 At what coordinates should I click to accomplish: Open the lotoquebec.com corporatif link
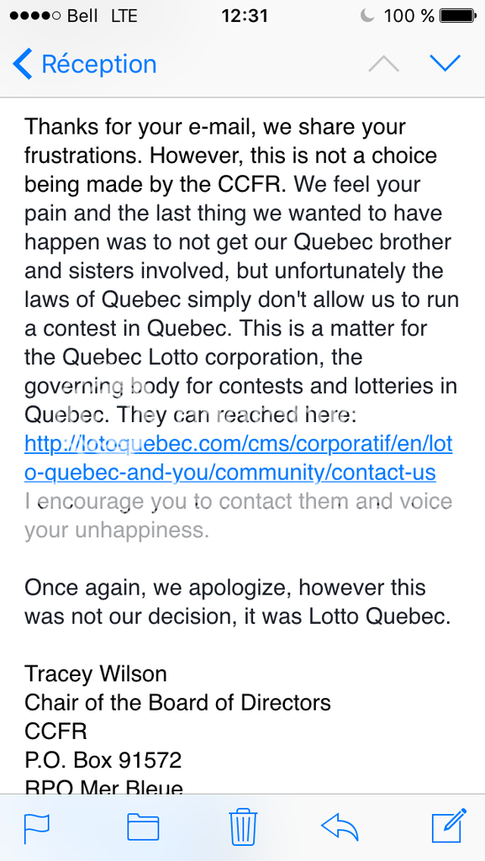click(x=239, y=444)
